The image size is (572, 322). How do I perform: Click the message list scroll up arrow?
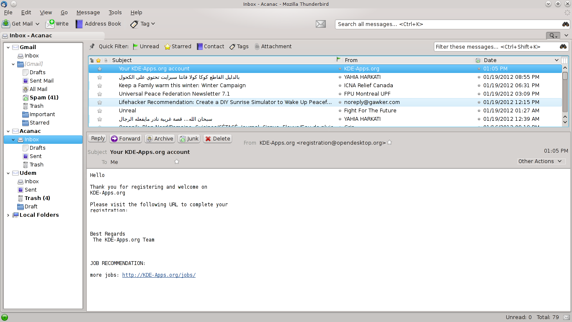[x=565, y=68]
